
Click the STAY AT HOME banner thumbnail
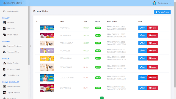click(47, 88)
